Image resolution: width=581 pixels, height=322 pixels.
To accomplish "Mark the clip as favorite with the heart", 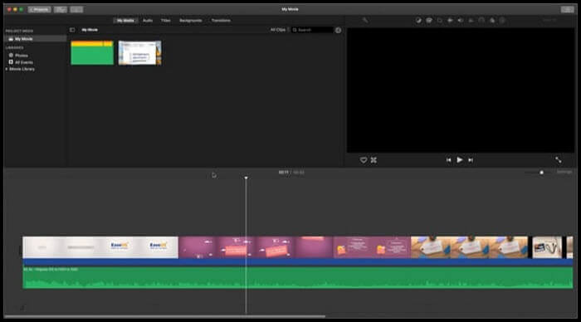I will pos(364,160).
